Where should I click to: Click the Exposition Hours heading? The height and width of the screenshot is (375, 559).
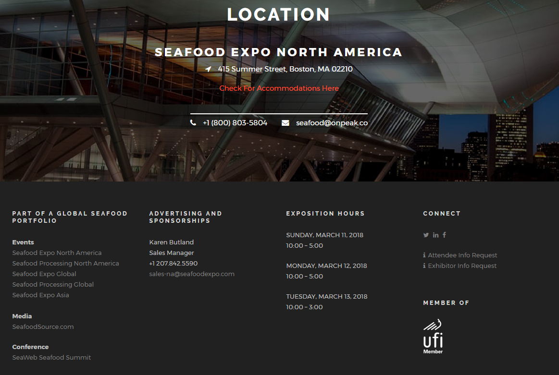[x=325, y=214]
